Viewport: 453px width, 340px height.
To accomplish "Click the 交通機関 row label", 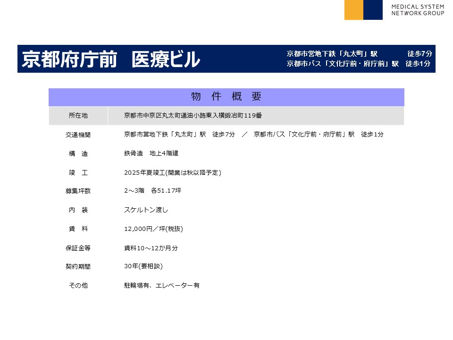I will 78,135.
